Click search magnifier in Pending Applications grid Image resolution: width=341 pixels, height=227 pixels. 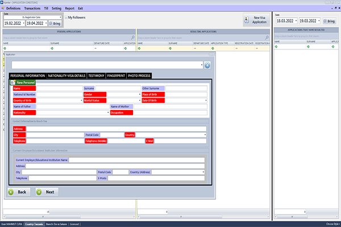[x=133, y=37]
